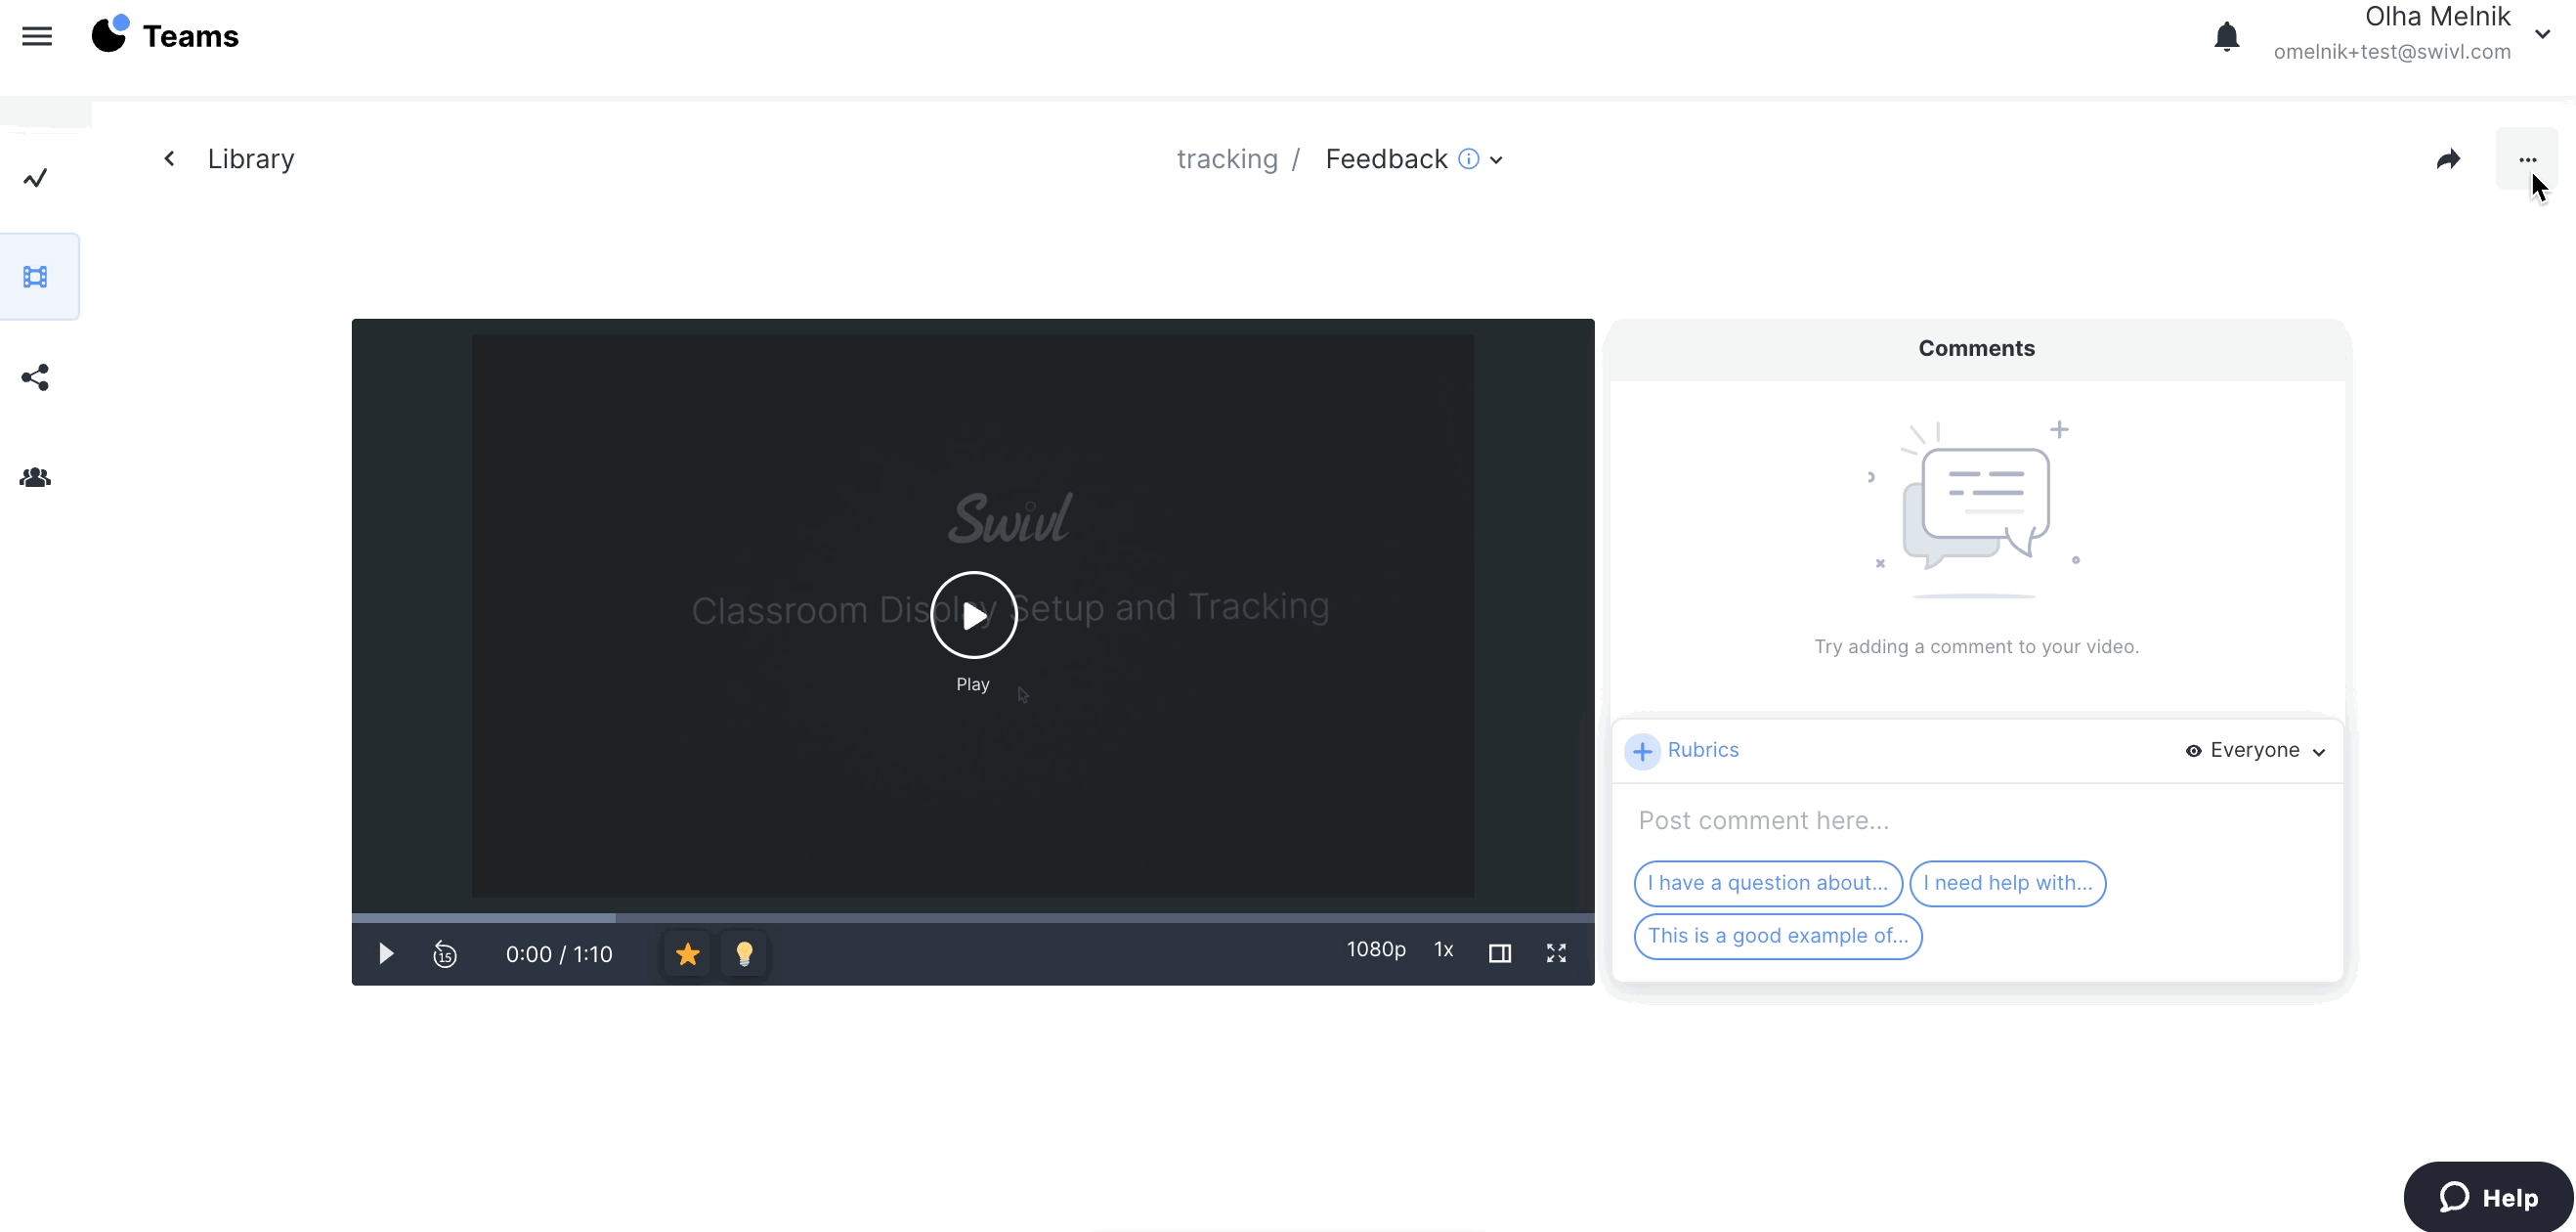
Task: Add a lightbulb idea marker
Action: click(744, 953)
